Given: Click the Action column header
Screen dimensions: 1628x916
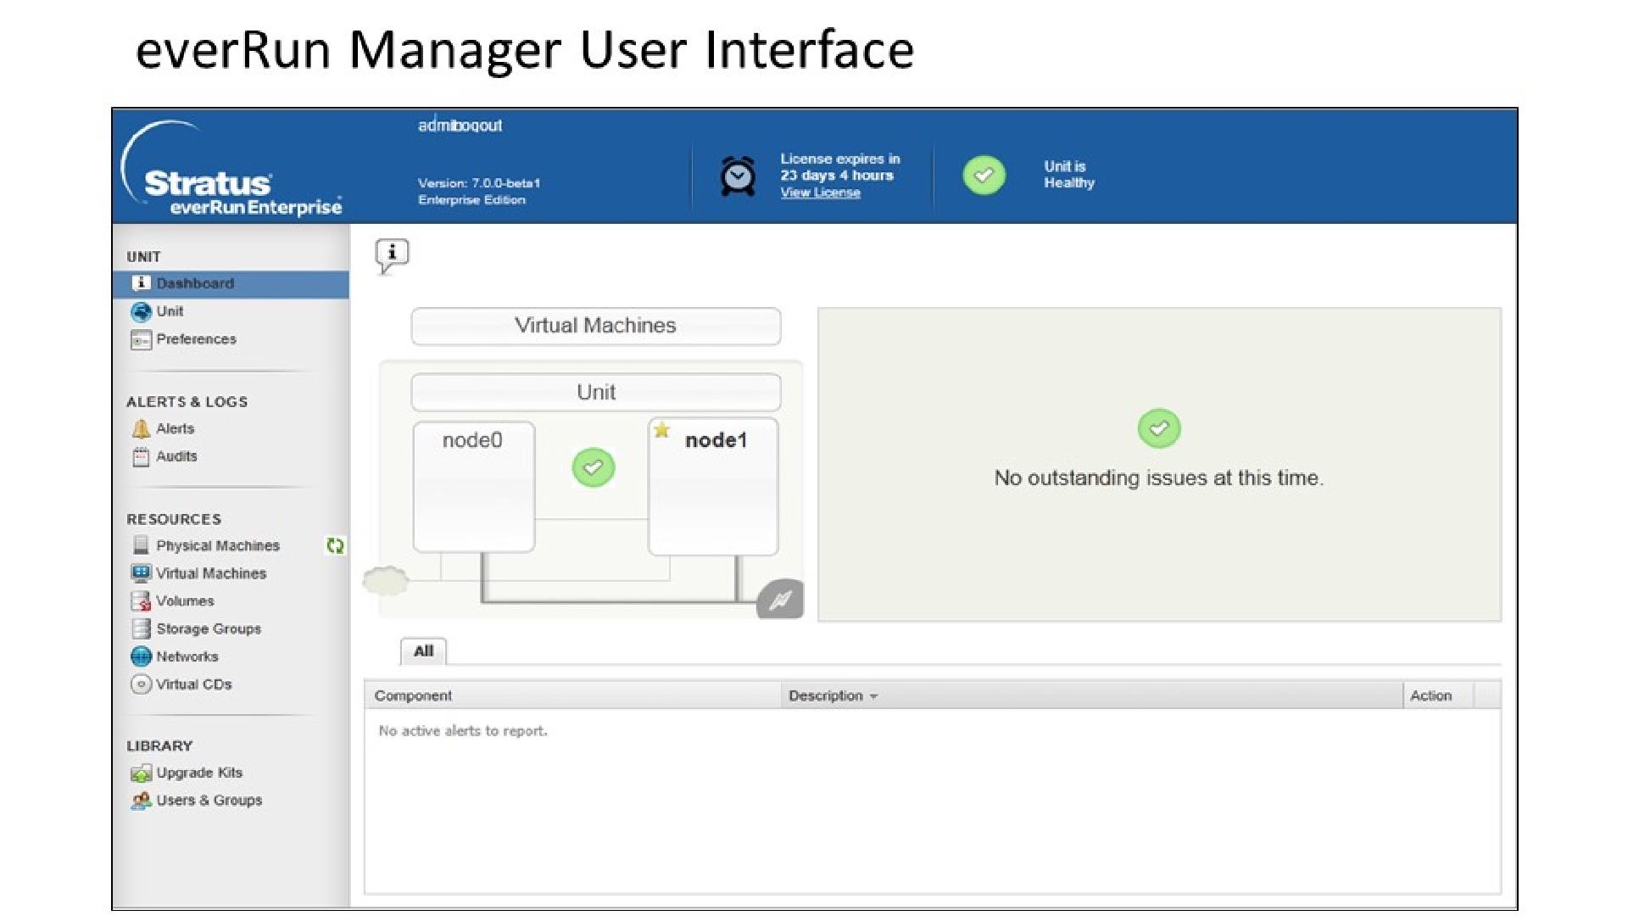Looking at the screenshot, I should [1439, 695].
